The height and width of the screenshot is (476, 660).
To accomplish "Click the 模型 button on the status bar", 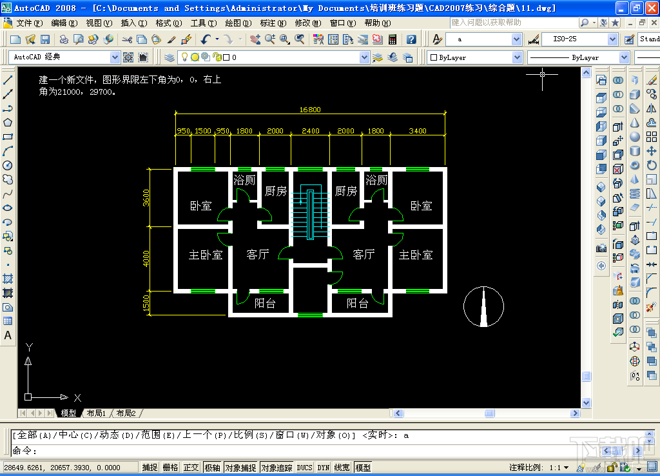I will (x=362, y=466).
